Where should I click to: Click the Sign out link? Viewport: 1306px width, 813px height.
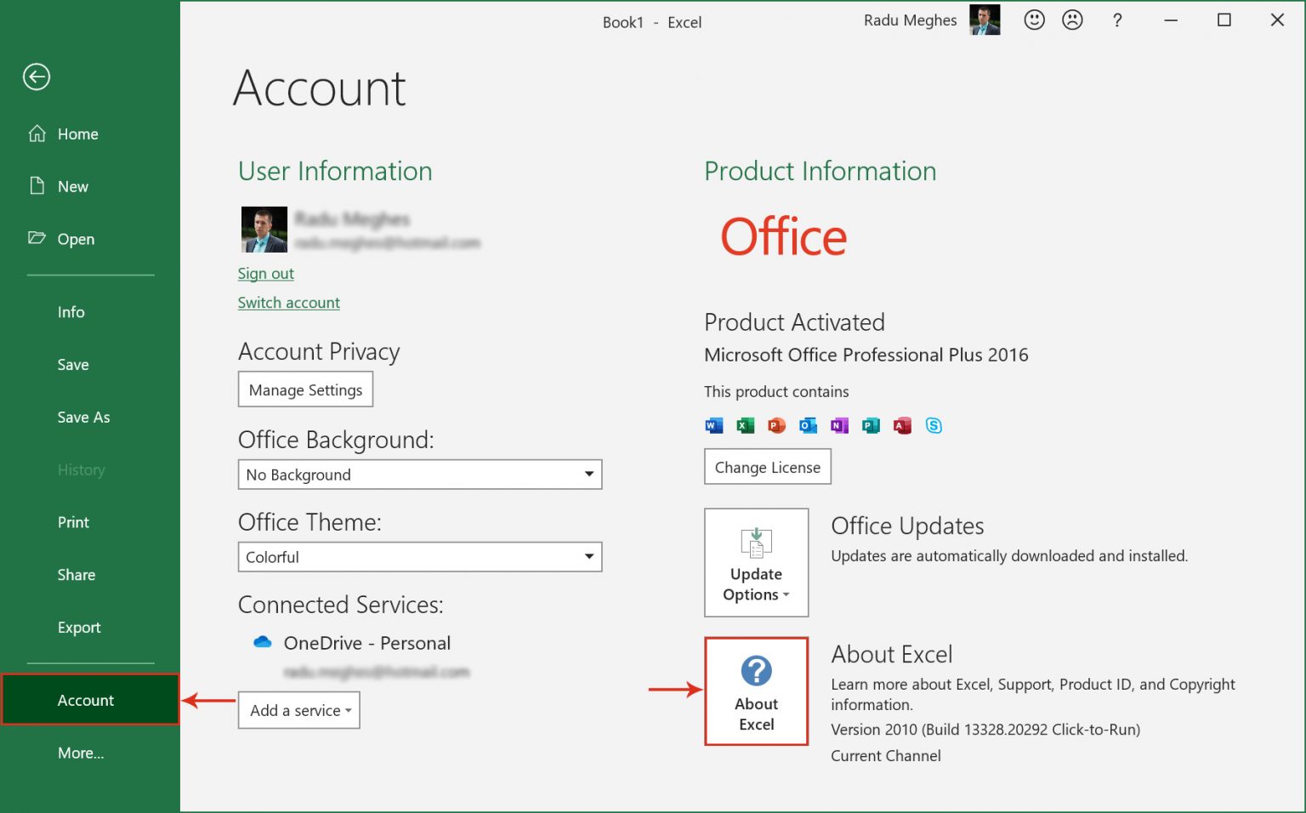[265, 273]
